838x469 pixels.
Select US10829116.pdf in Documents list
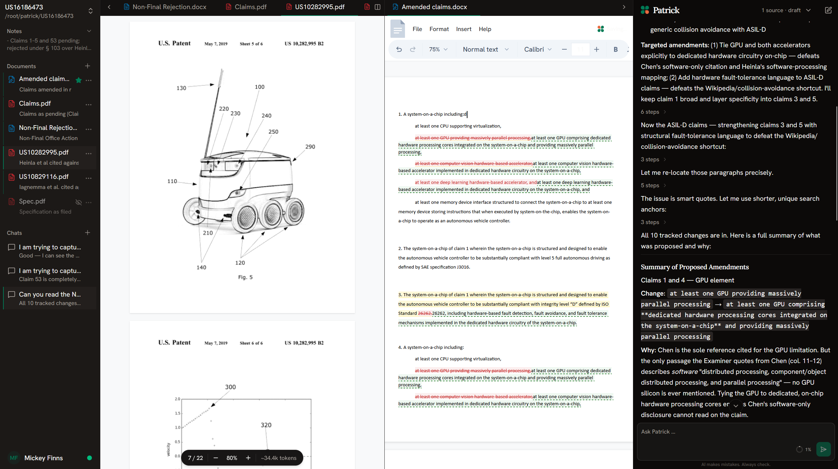pos(44,182)
